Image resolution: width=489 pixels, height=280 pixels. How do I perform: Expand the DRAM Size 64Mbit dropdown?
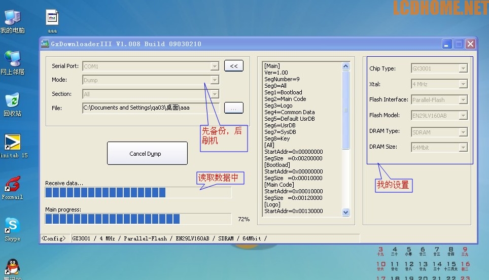[x=463, y=148]
